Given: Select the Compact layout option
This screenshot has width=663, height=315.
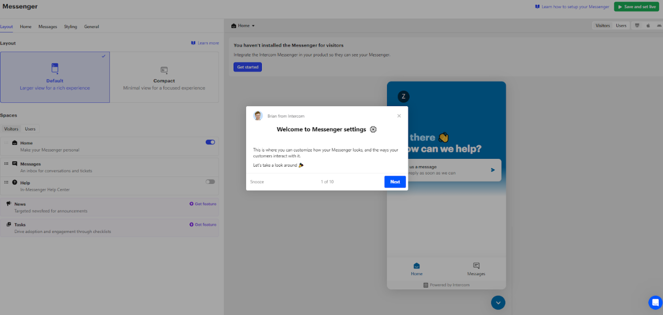Looking at the screenshot, I should click(164, 77).
